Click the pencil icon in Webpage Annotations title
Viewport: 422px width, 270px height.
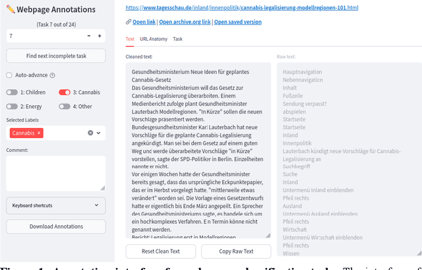click(10, 10)
